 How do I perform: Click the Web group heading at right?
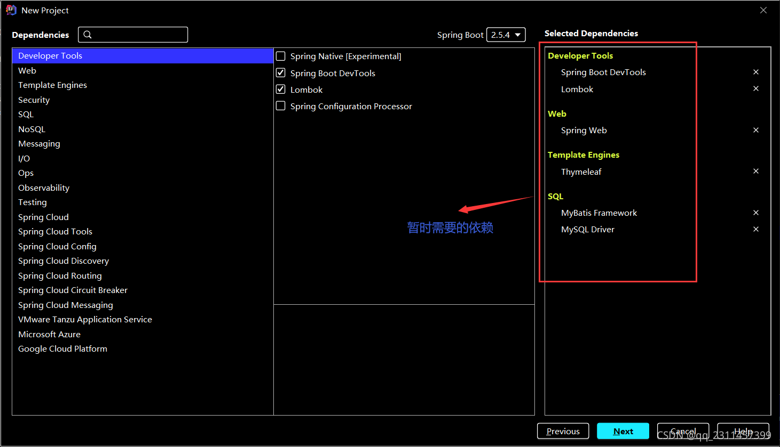point(557,114)
